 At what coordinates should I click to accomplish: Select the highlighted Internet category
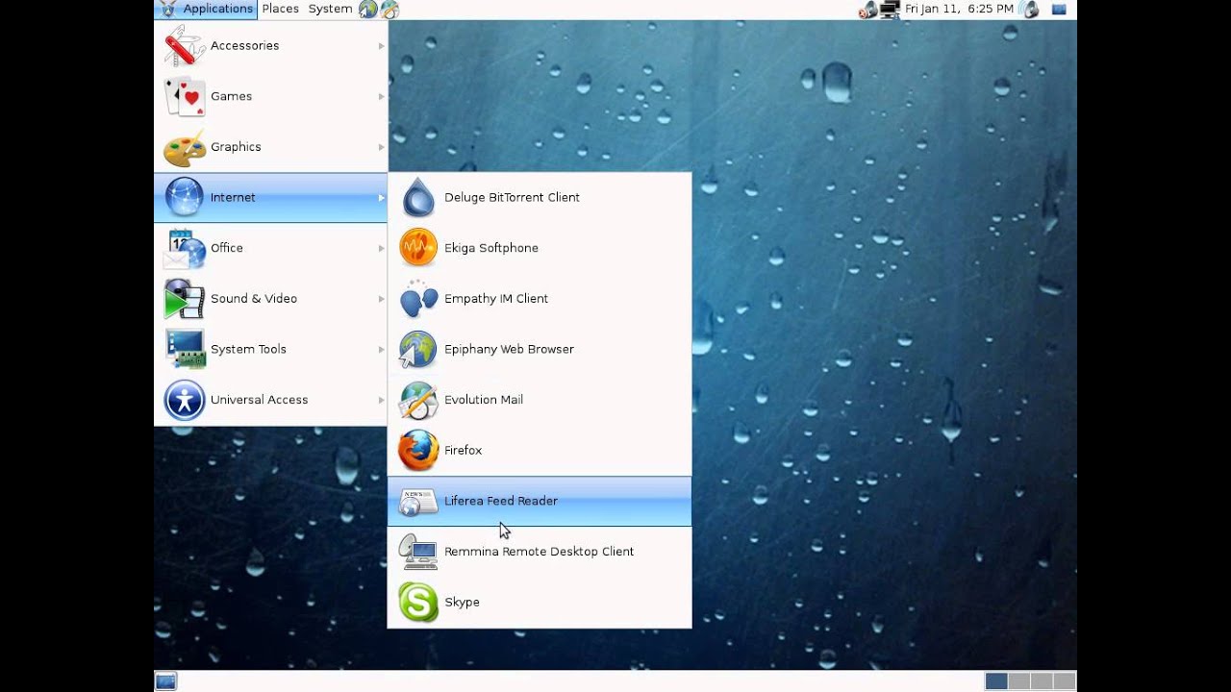point(271,197)
